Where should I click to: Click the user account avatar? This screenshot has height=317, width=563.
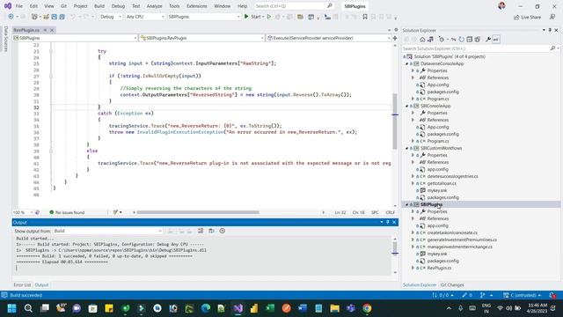tap(501, 6)
